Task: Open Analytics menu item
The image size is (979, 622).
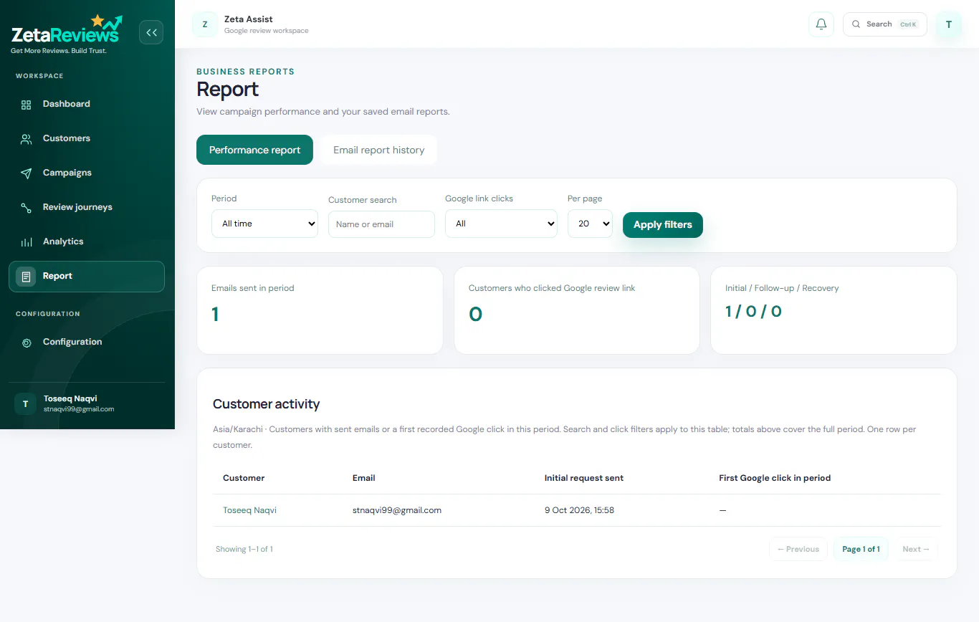Action: coord(87,241)
